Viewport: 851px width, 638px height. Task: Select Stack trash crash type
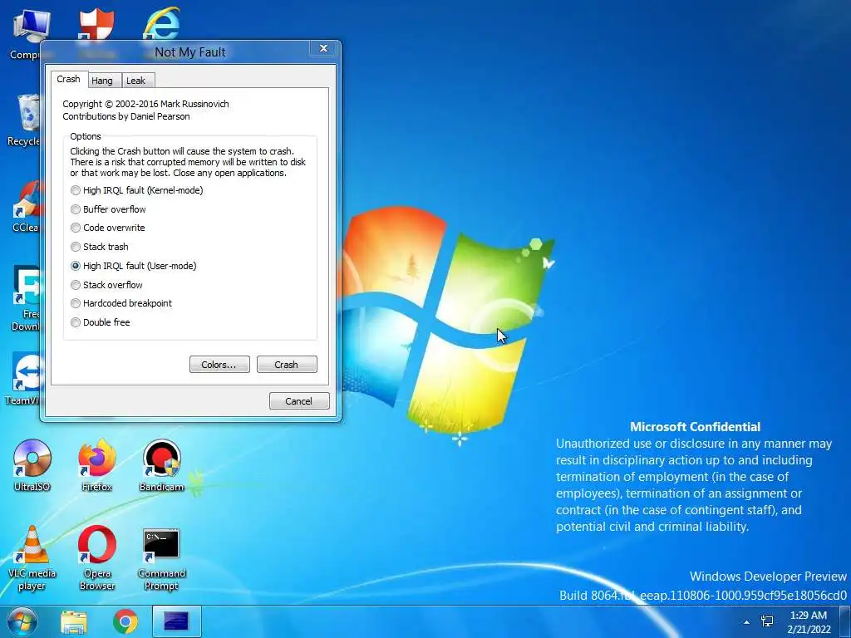click(x=100, y=247)
